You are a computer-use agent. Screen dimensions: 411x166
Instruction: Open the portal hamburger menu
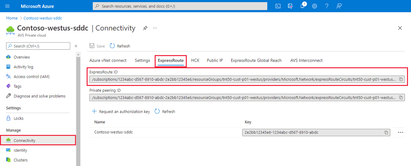(x=8, y=6)
